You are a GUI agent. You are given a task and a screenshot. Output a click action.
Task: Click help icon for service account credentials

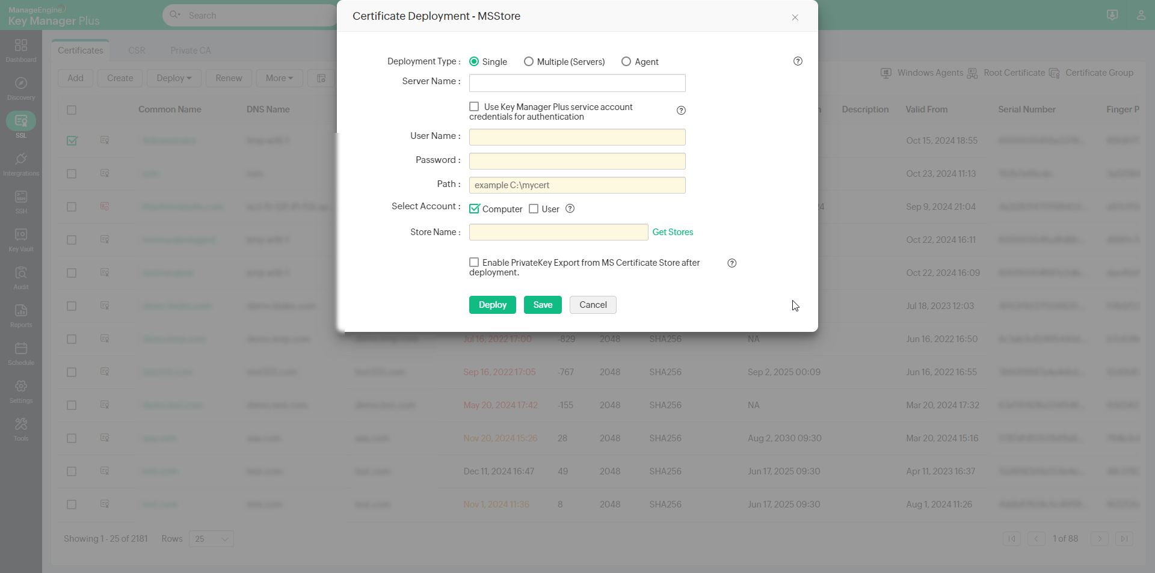point(681,111)
